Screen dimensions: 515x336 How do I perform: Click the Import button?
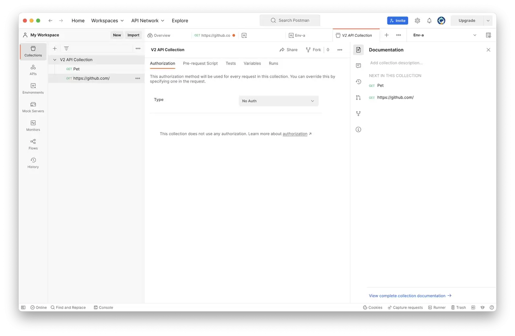pos(133,35)
